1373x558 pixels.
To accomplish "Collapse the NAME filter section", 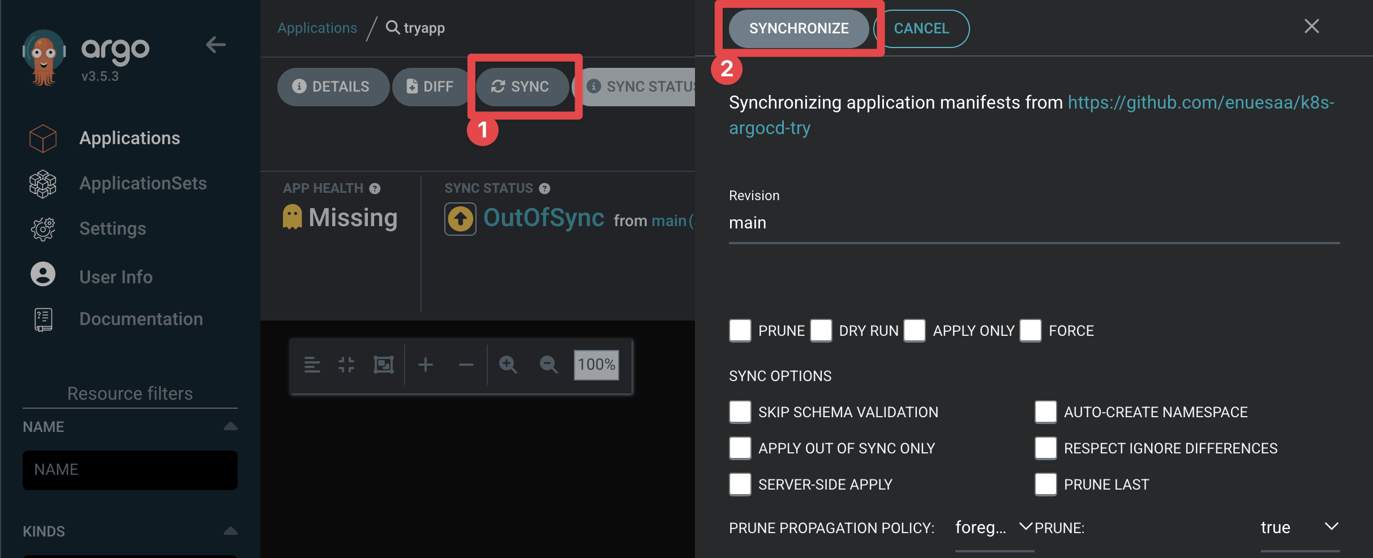I will 230,426.
